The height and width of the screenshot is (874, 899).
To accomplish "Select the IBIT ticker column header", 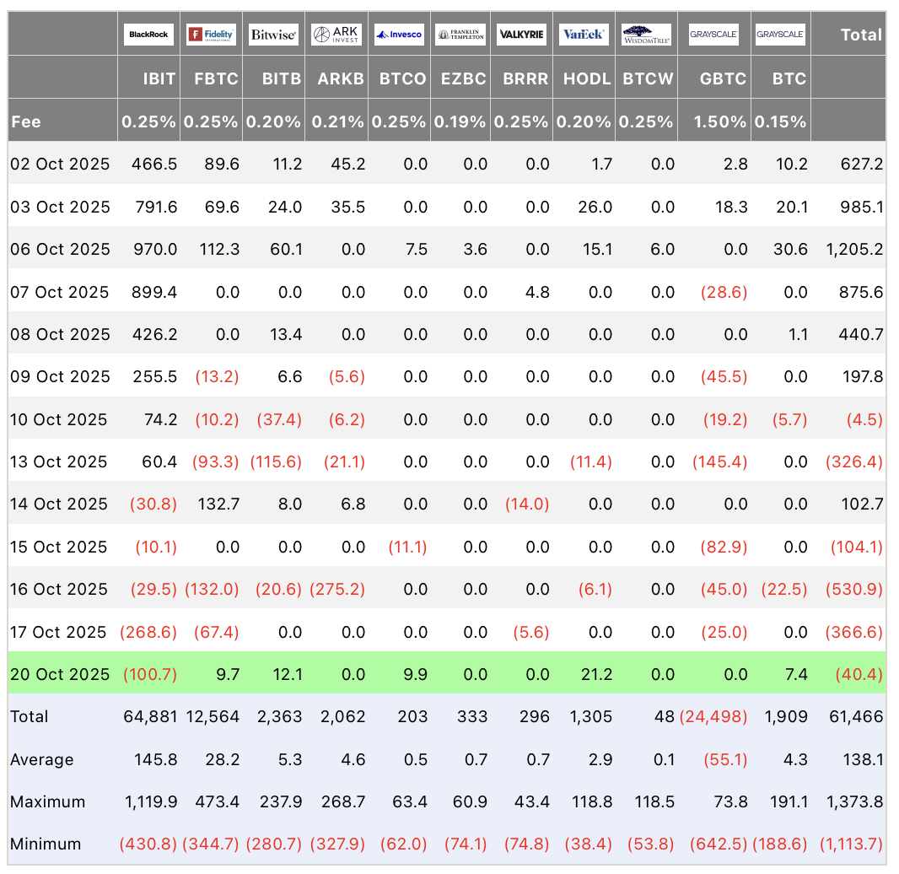I will pyautogui.click(x=159, y=78).
